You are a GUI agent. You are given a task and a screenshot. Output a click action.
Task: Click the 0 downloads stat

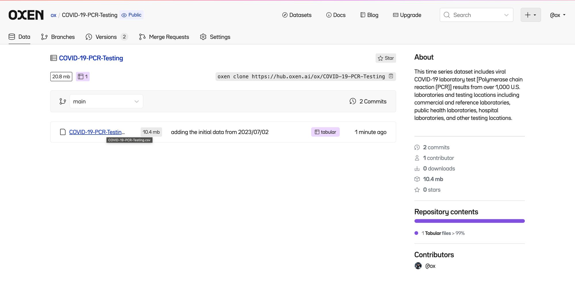coord(435,169)
